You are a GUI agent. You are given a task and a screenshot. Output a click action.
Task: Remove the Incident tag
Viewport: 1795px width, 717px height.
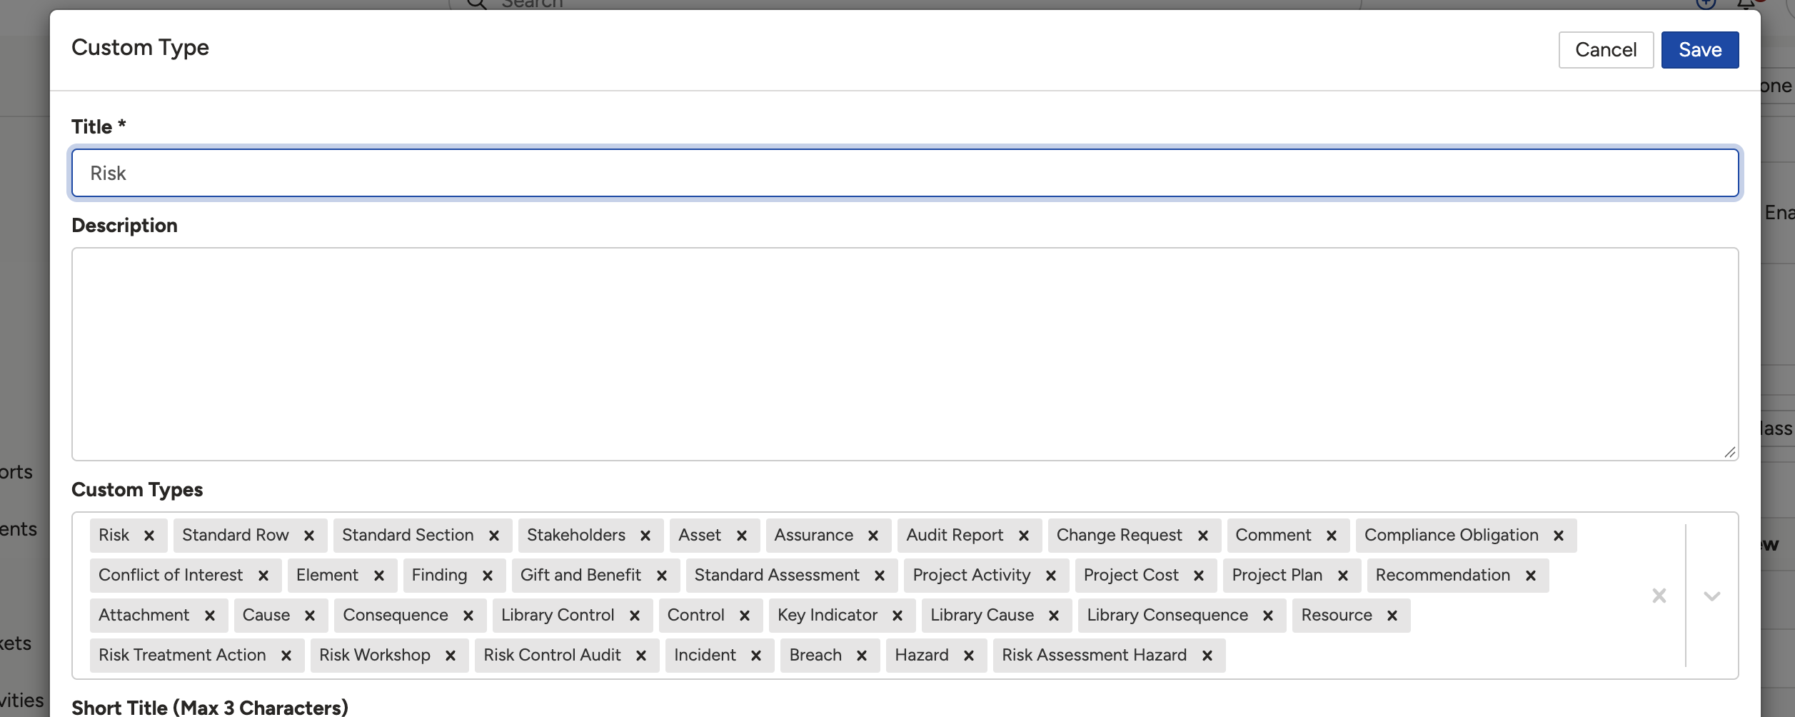tap(756, 656)
